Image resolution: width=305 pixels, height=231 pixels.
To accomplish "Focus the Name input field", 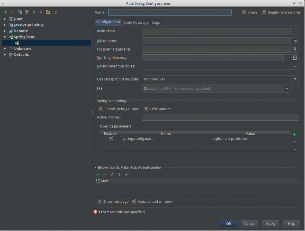I will tap(170, 12).
